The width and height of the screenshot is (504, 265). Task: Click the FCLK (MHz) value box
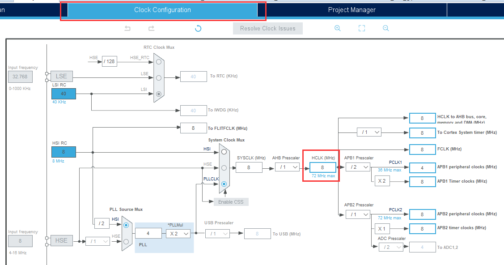point(422,149)
